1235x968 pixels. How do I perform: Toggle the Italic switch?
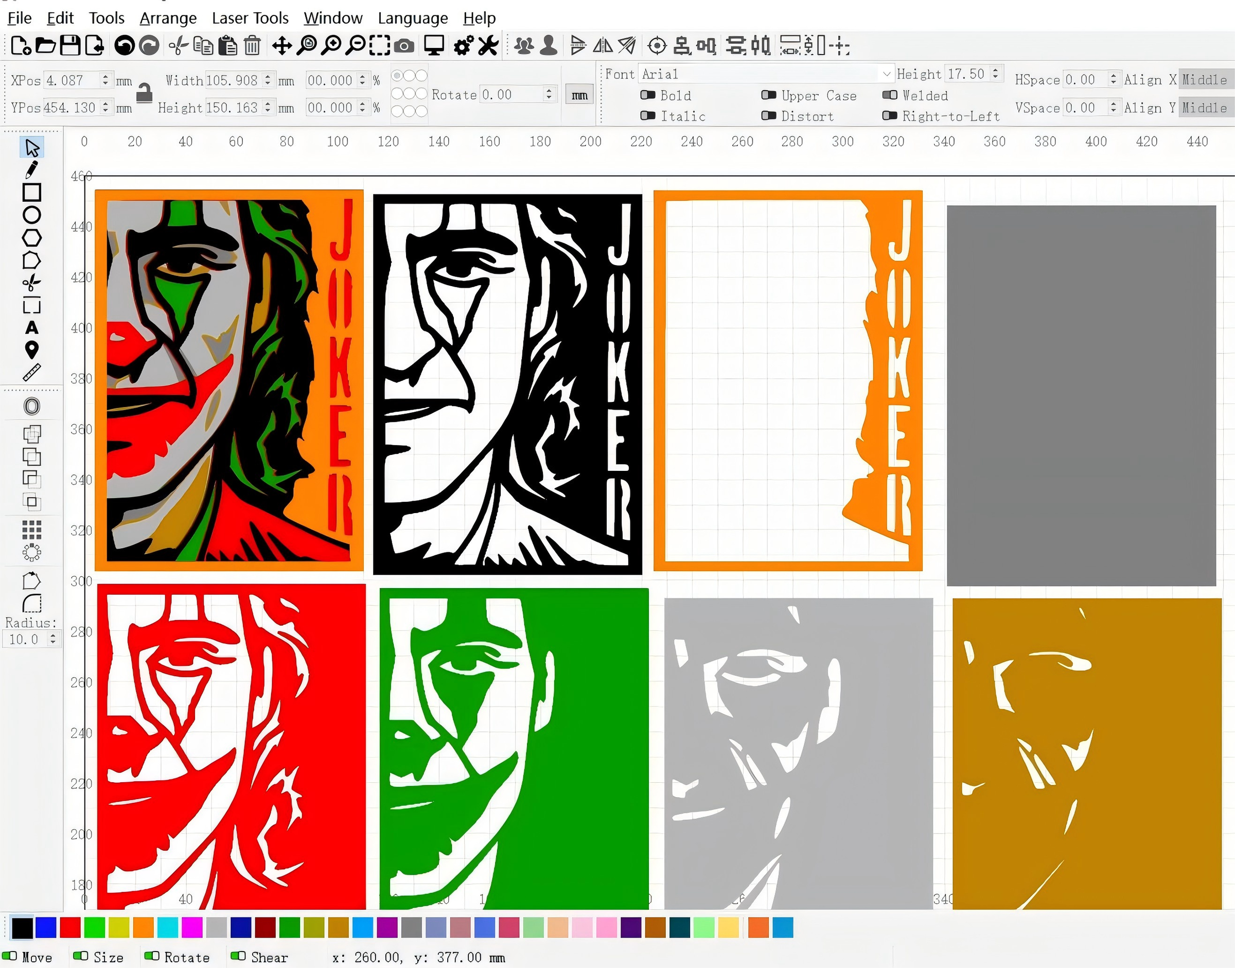[x=647, y=116]
